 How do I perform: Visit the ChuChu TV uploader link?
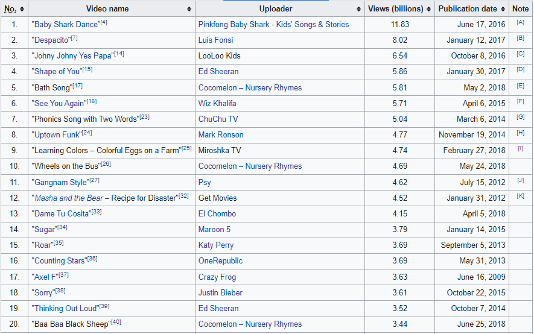(x=218, y=119)
